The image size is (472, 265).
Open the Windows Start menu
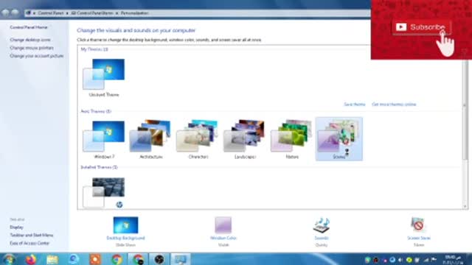click(9, 259)
